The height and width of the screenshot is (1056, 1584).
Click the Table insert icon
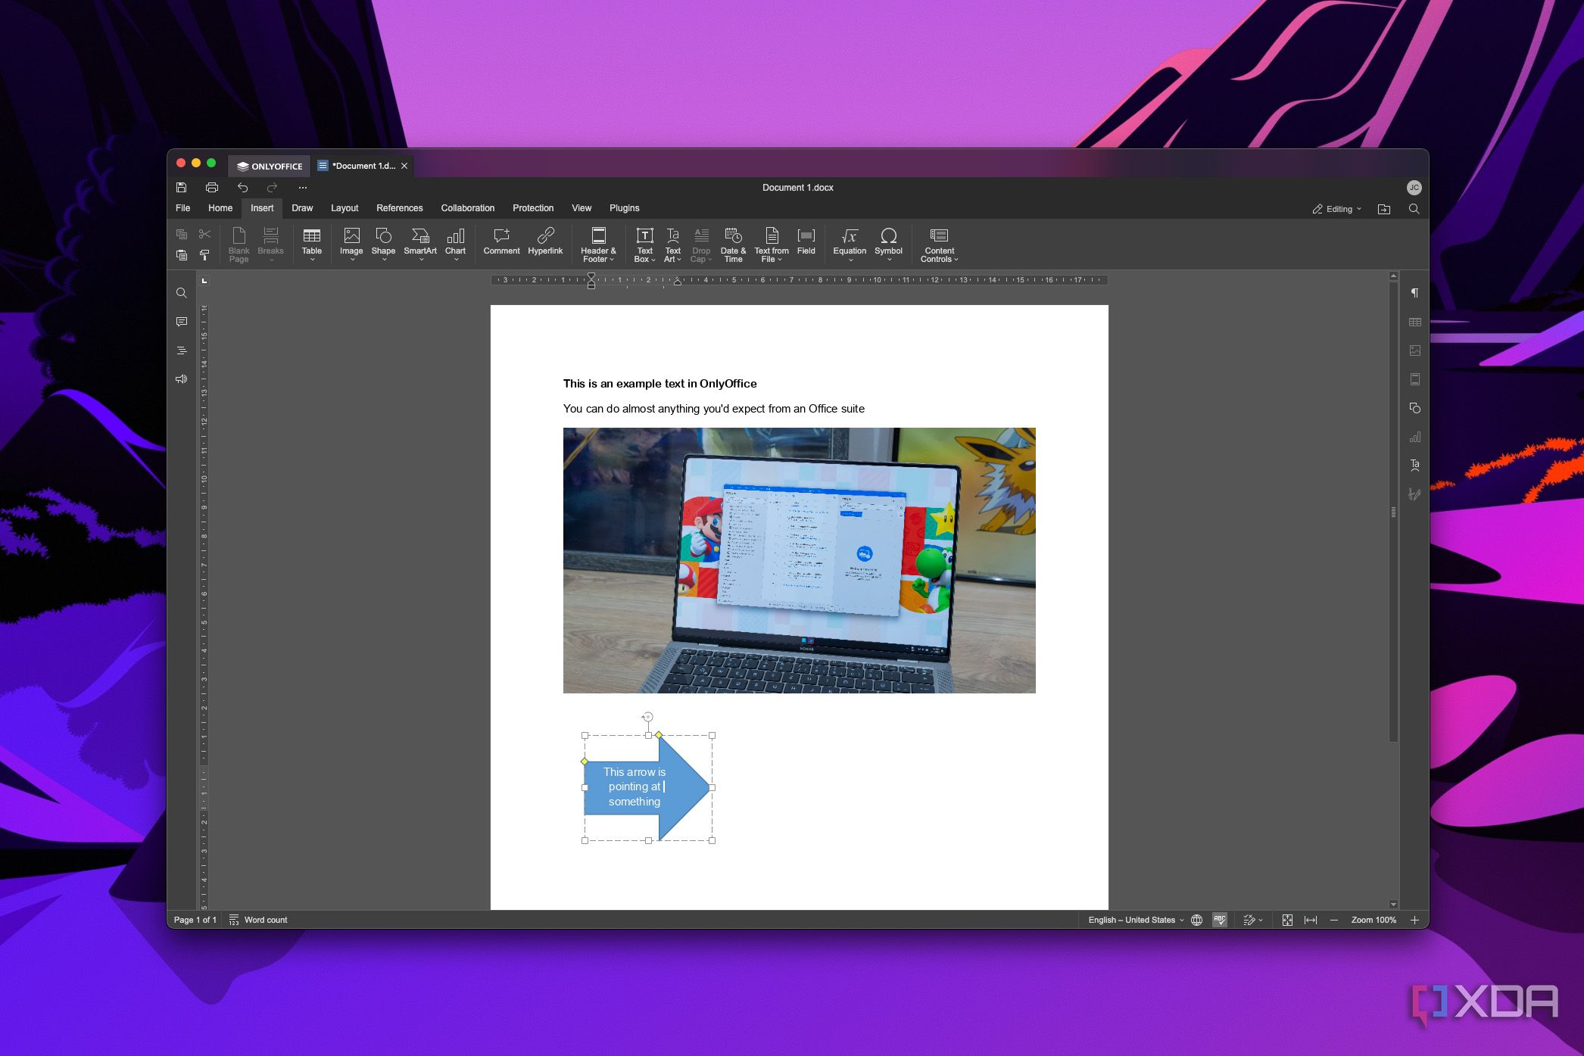[x=311, y=237]
